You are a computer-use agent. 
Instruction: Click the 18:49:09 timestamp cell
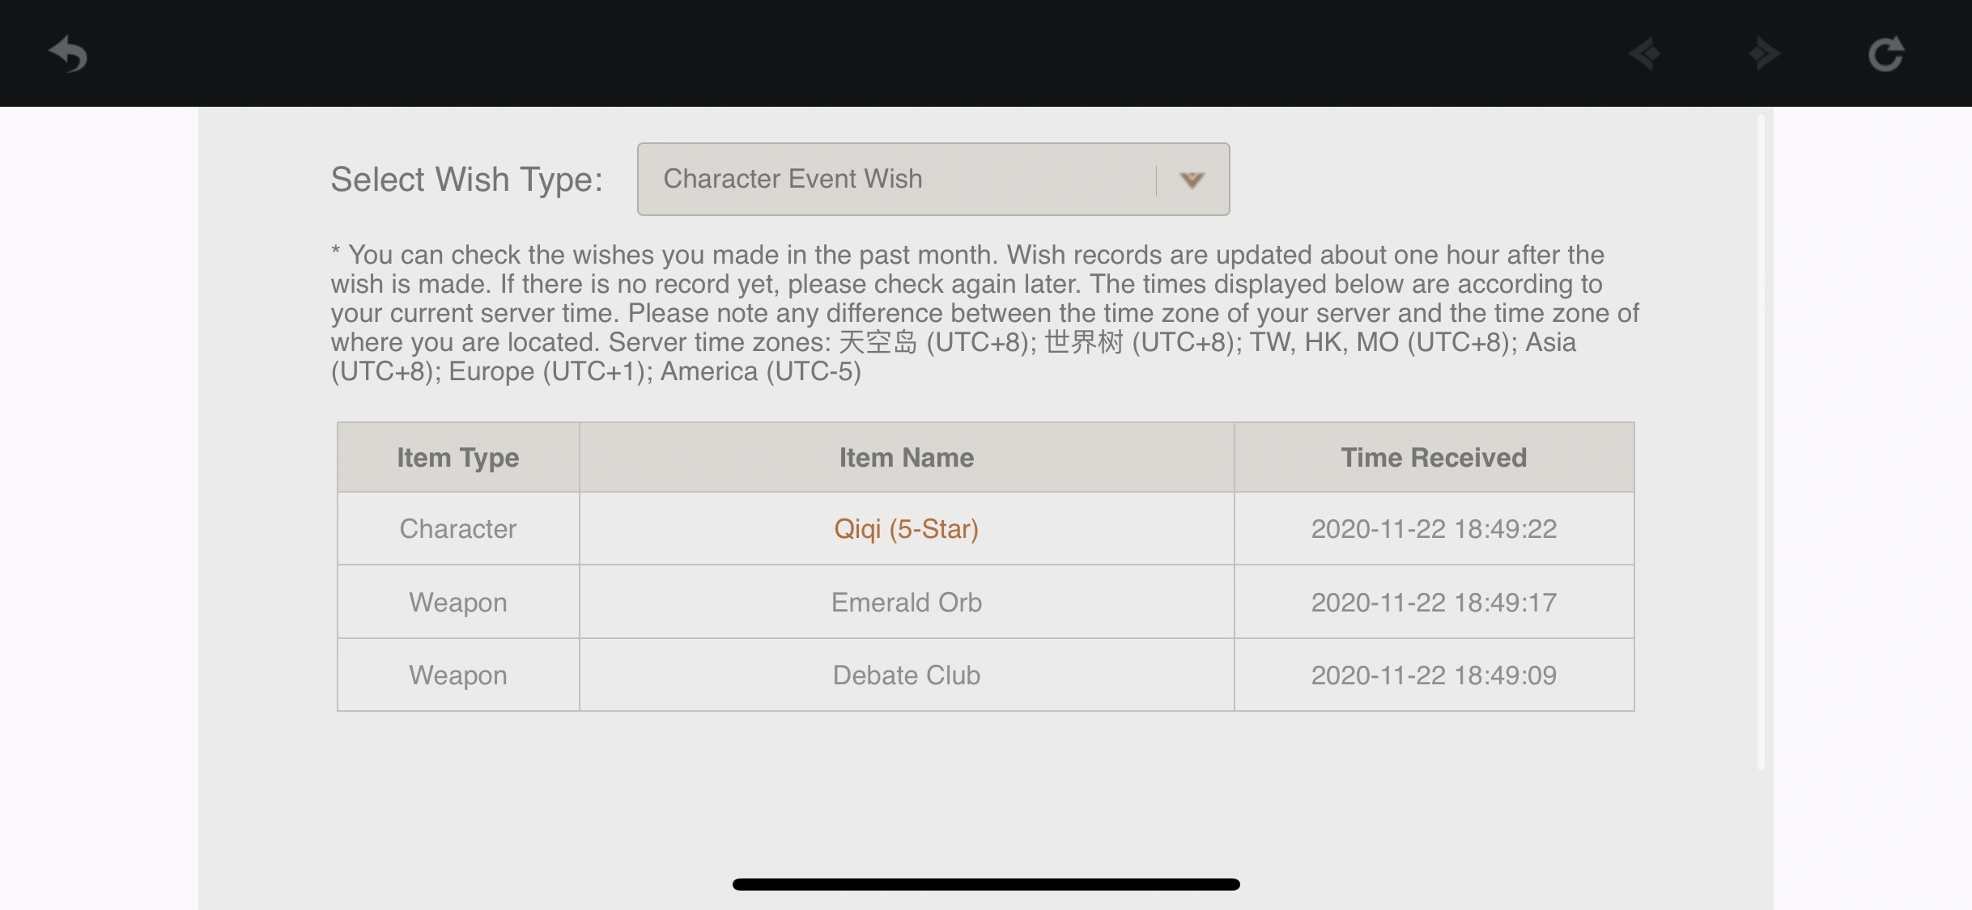[x=1433, y=675]
